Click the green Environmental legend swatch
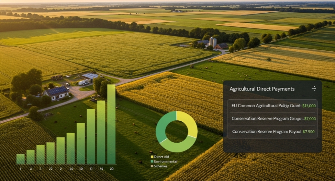The height and width of the screenshot is (181, 335). (x=152, y=161)
